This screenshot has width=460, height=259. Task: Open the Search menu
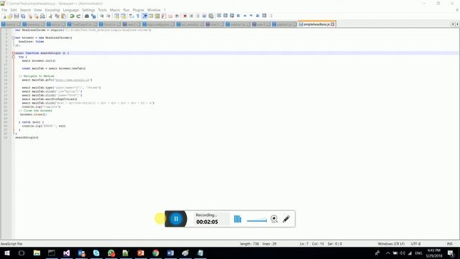pyautogui.click(x=25, y=10)
